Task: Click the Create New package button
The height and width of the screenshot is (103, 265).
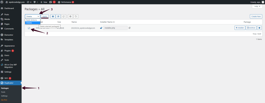Action: click(x=256, y=16)
